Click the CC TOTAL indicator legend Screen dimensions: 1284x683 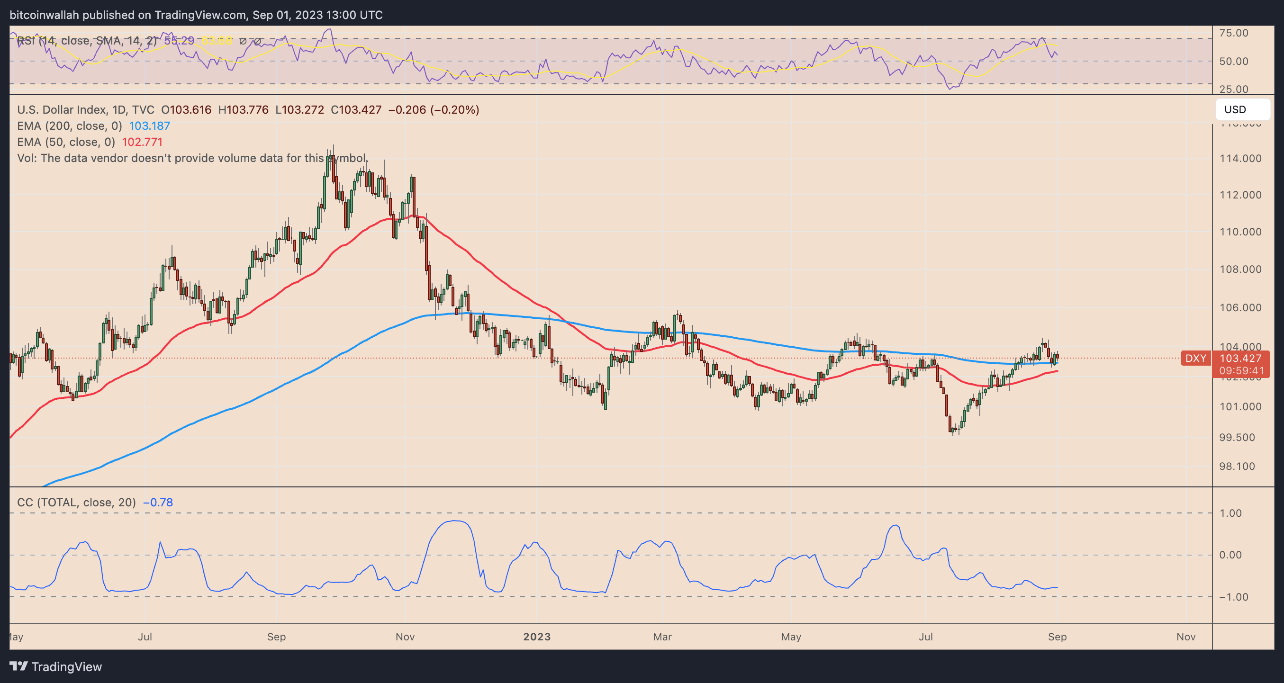pos(76,502)
